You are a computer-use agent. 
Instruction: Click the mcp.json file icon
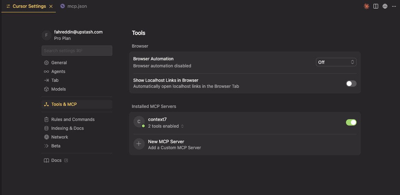tap(62, 6)
